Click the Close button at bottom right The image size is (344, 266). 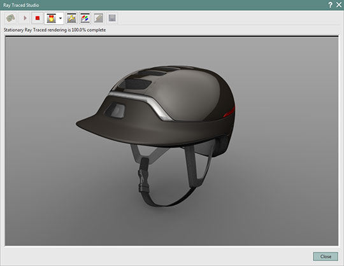click(326, 256)
